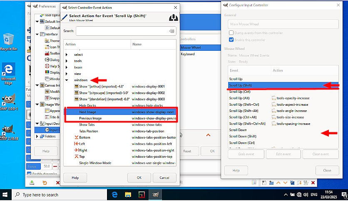Click the action Search input field

coord(122,31)
